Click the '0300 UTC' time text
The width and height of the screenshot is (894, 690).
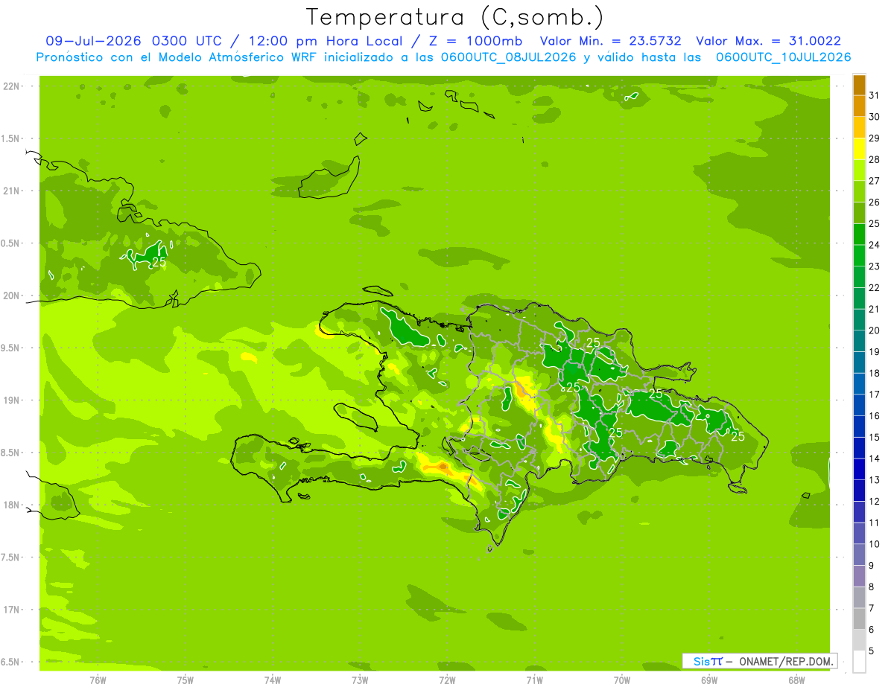coord(187,41)
